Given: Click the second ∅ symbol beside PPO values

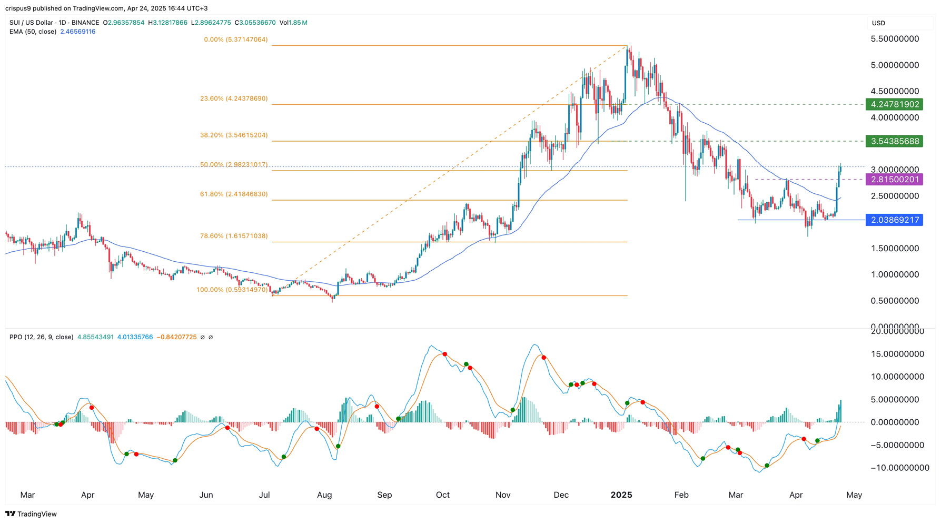Looking at the screenshot, I should (x=211, y=337).
